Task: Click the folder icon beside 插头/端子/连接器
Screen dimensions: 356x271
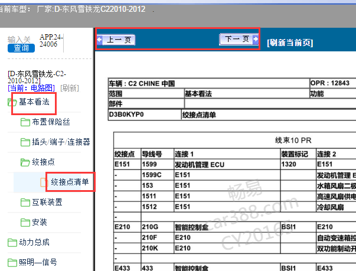Action: [25, 142]
